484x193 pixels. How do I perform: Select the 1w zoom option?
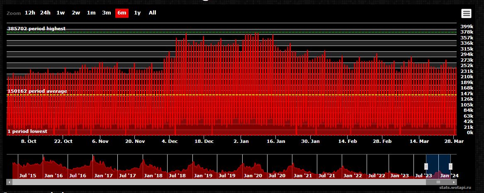pyautogui.click(x=61, y=13)
